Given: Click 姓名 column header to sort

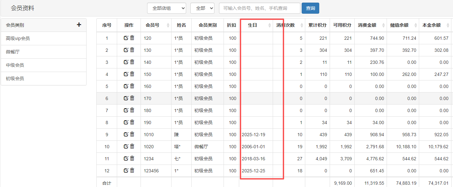Looking at the screenshot, I should pos(181,25).
